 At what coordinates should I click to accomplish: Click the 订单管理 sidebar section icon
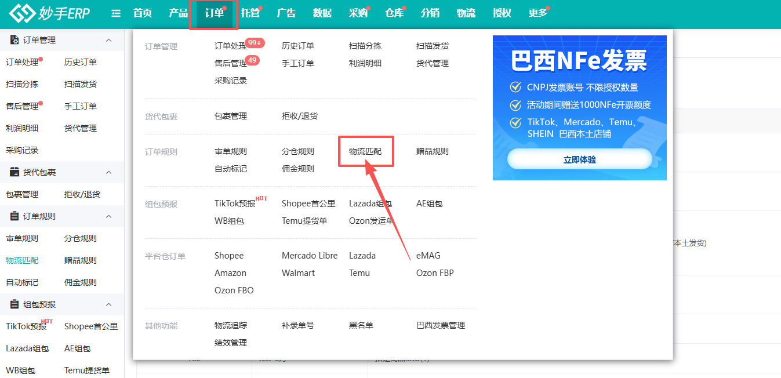(x=14, y=40)
